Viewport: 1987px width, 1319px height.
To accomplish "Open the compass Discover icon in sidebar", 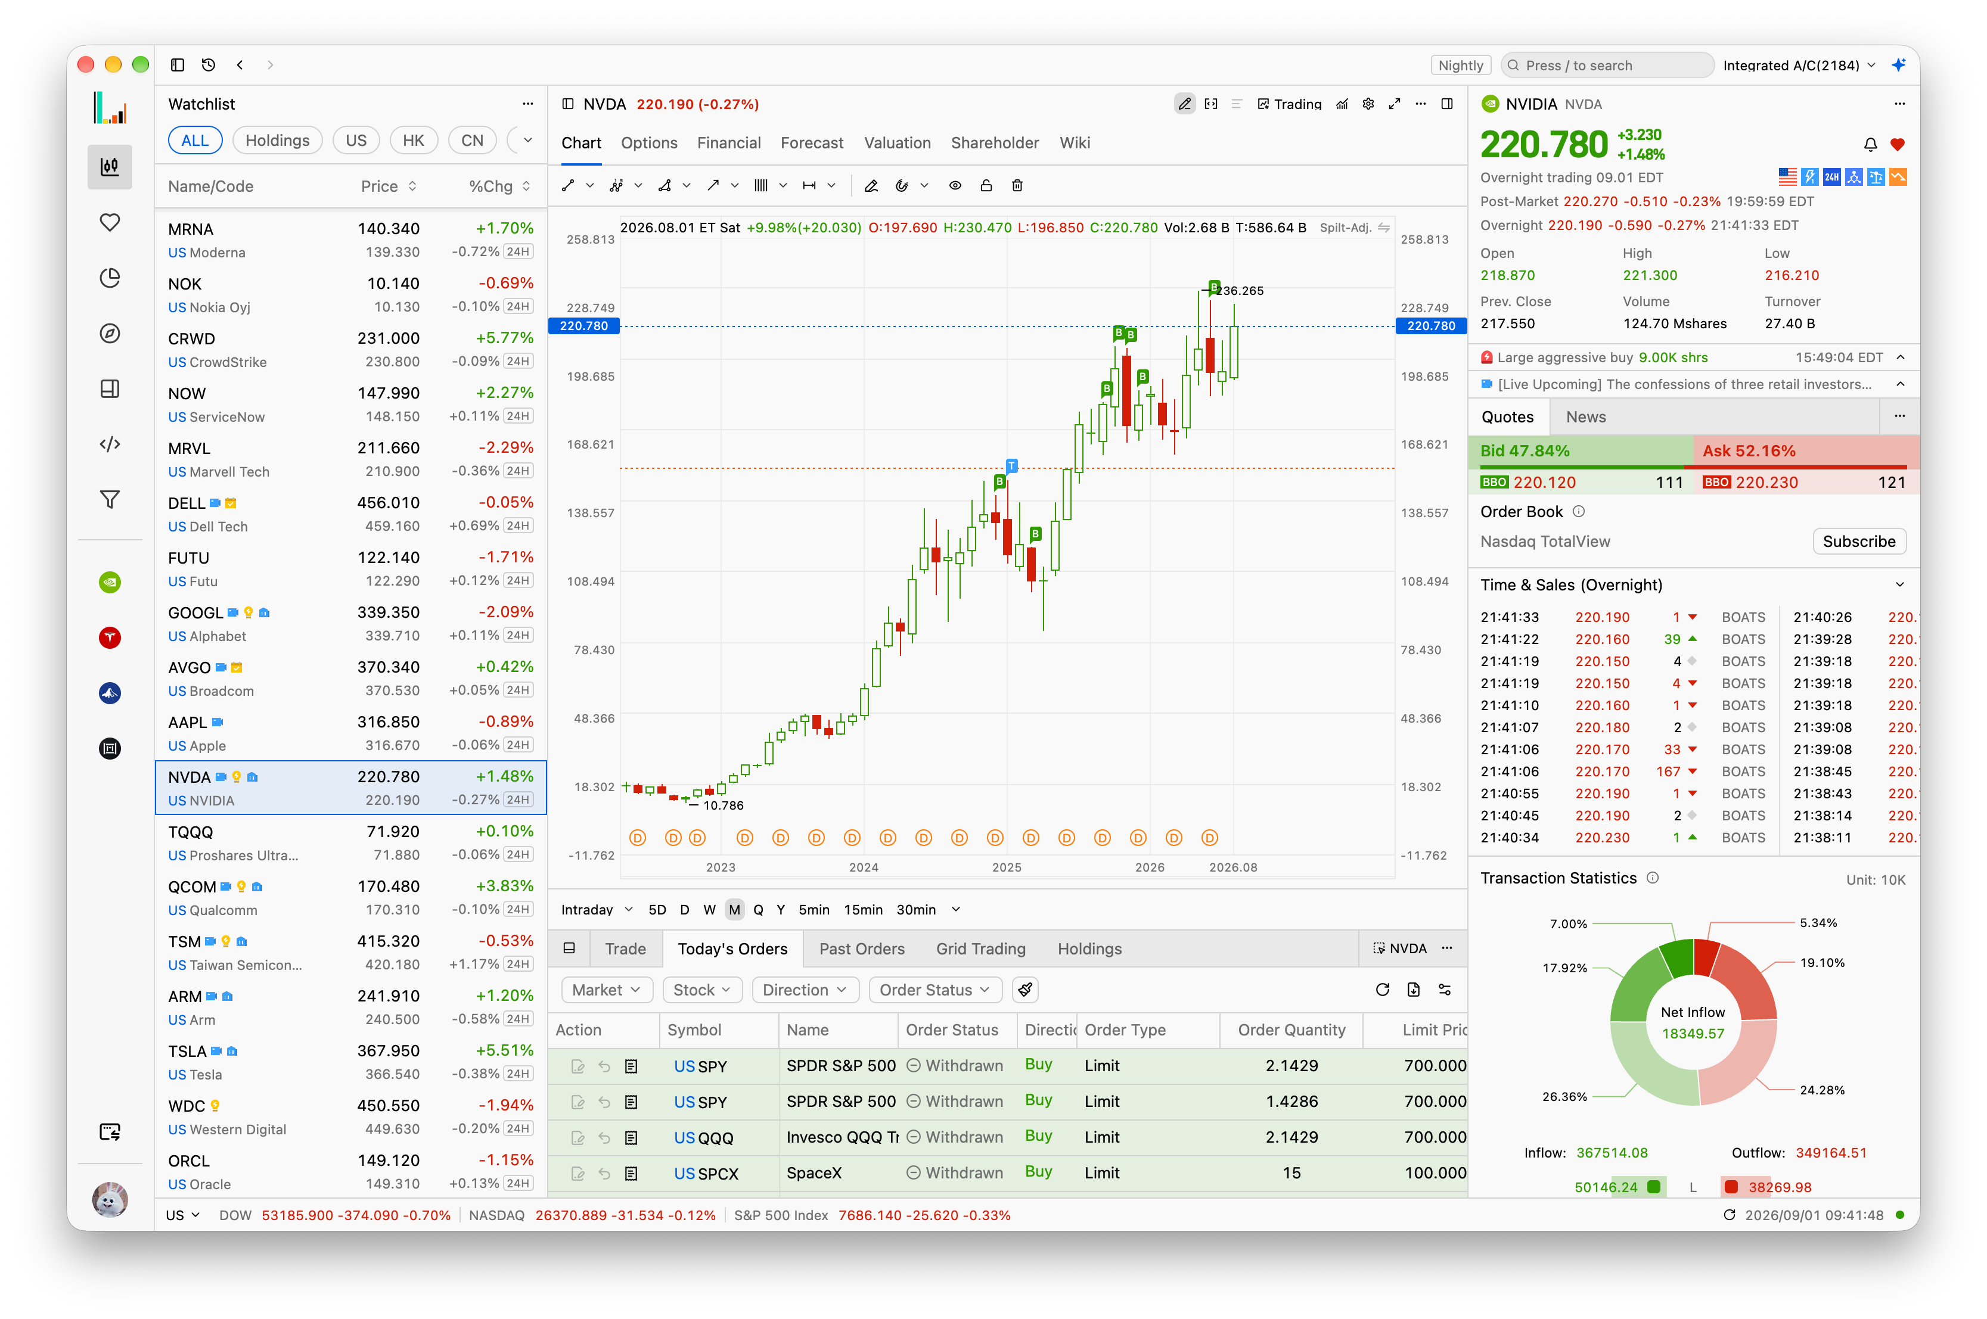I will point(110,334).
